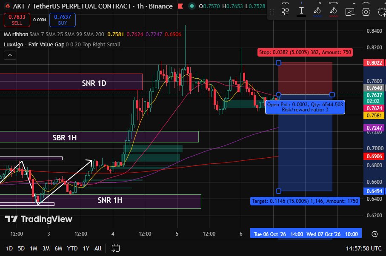Viewport: 386px width, 256px height.
Task: Select the SBR 1H rectangle zone
Action: tap(99, 137)
